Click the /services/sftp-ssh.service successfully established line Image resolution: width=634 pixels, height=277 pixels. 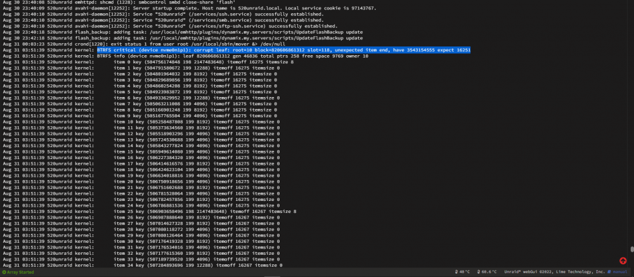170,26
